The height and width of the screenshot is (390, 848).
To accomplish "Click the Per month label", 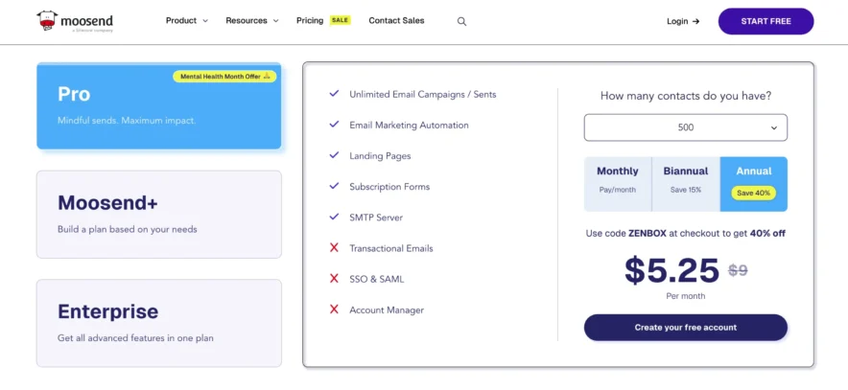I will tap(685, 296).
